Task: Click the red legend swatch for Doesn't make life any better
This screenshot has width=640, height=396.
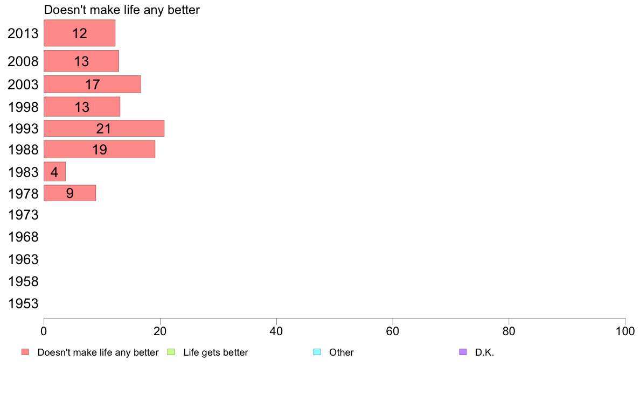Action: tap(25, 352)
